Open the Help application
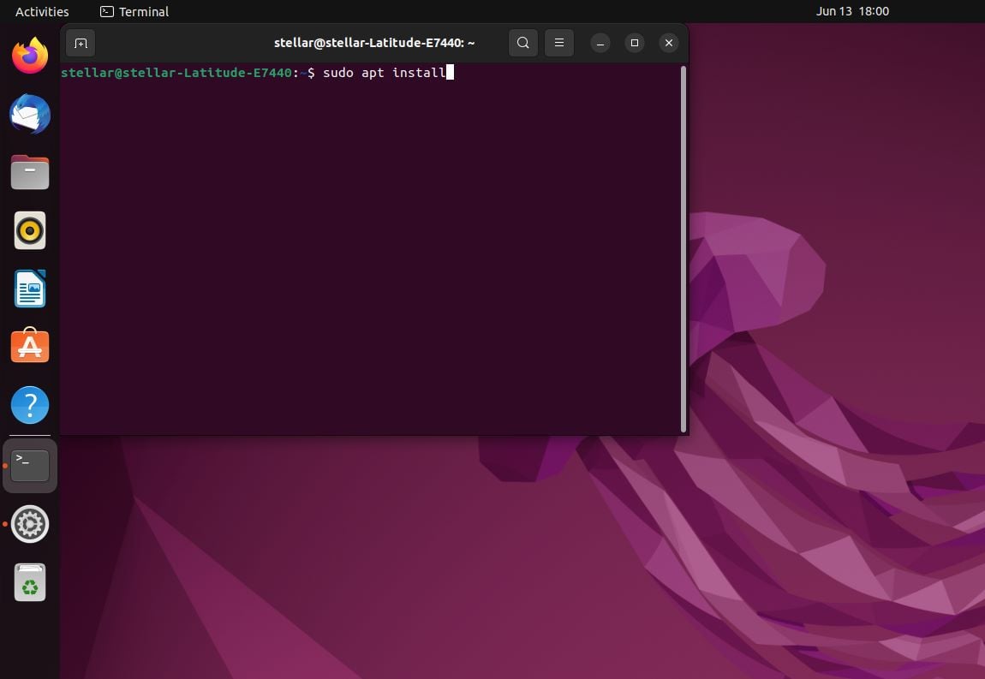This screenshot has height=679, width=985. click(x=30, y=404)
